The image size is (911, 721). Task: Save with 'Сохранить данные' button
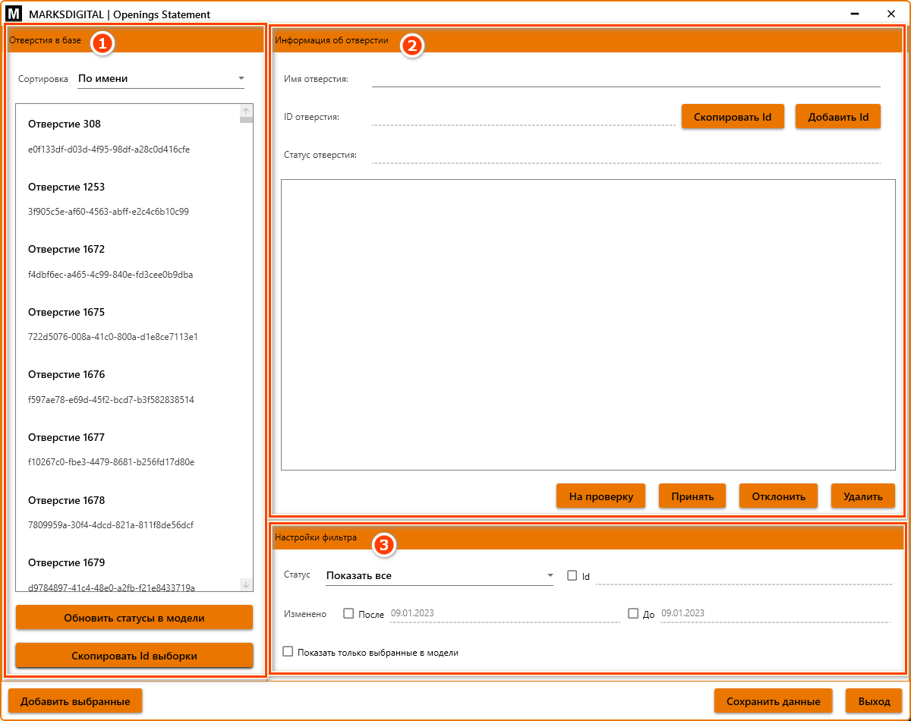[x=772, y=701]
